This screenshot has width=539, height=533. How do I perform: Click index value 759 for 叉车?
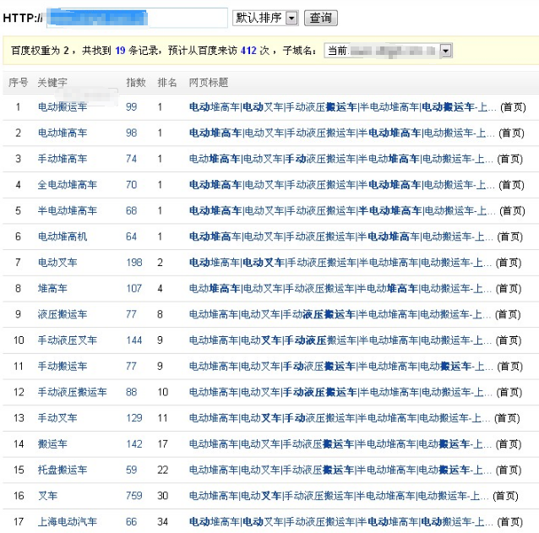click(134, 496)
